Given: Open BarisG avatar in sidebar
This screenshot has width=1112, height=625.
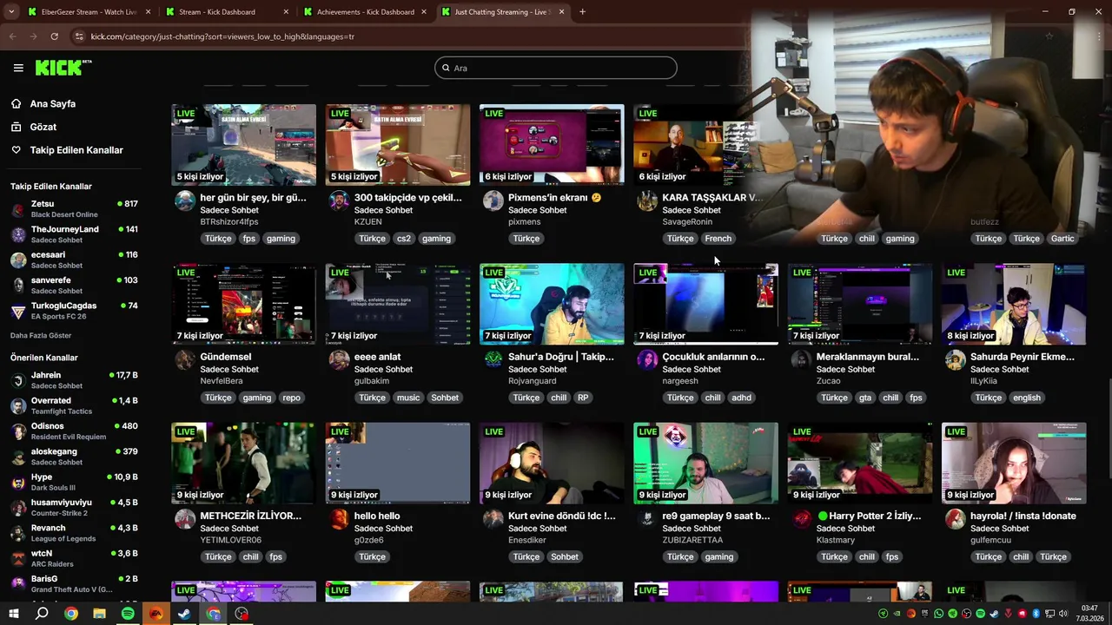Looking at the screenshot, I should pyautogui.click(x=18, y=584).
